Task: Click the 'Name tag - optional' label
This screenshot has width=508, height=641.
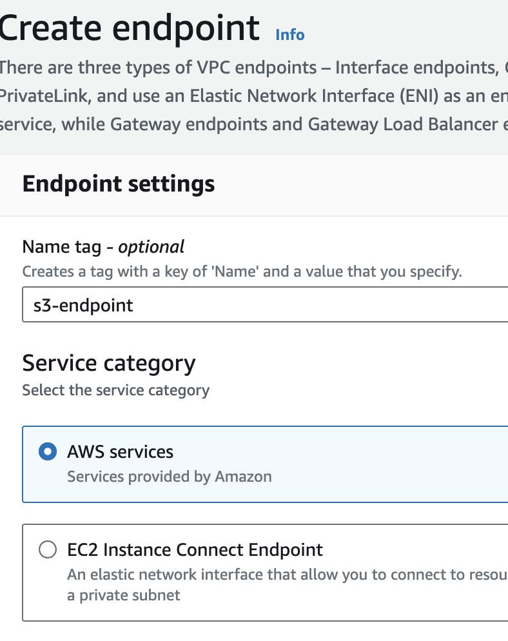Action: tap(103, 246)
